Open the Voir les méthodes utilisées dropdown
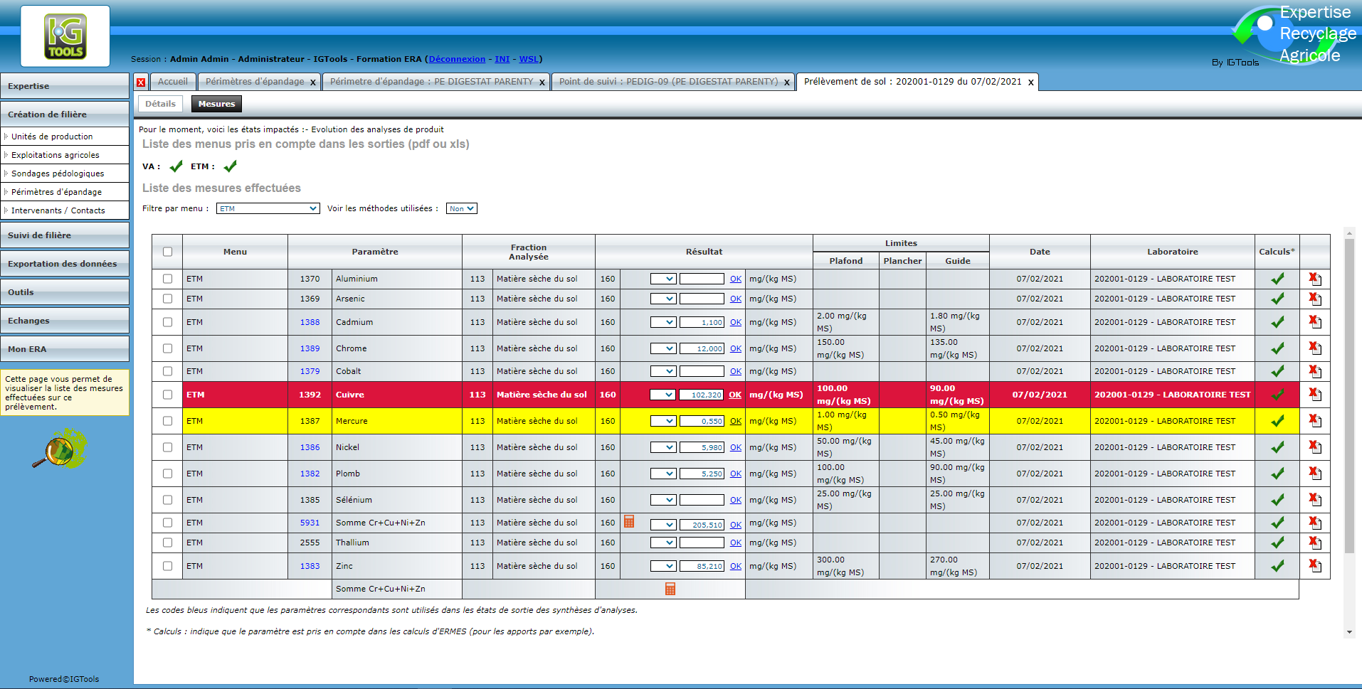The width and height of the screenshot is (1362, 689). (461, 208)
